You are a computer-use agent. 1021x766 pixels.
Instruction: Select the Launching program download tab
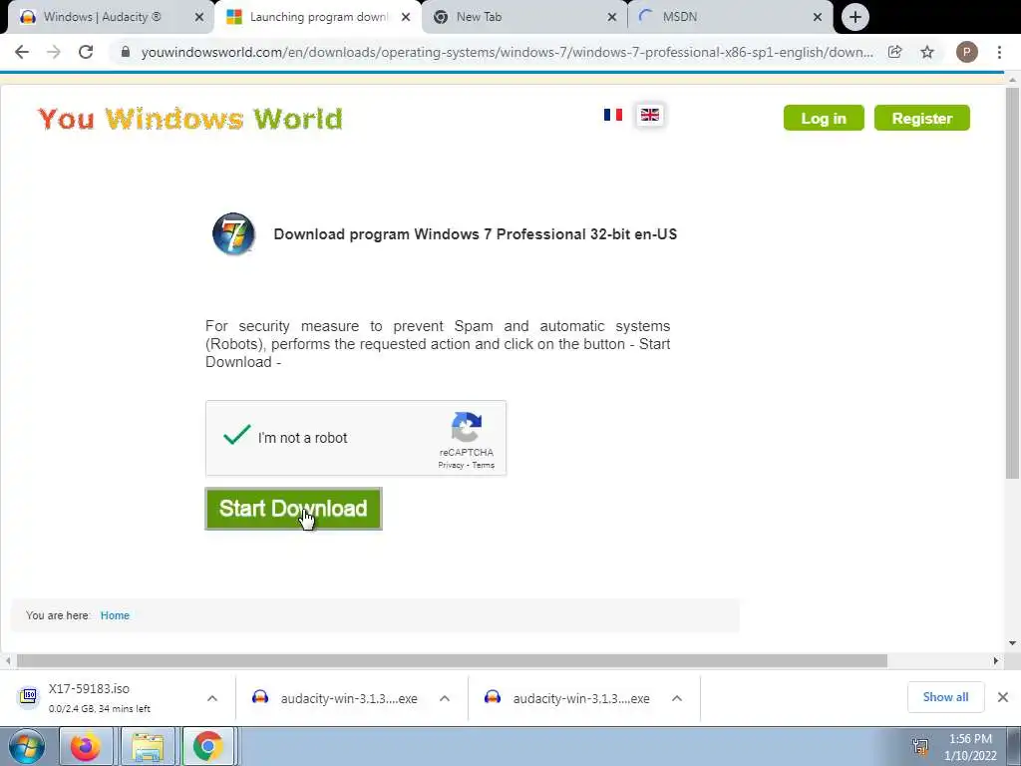[x=318, y=17]
